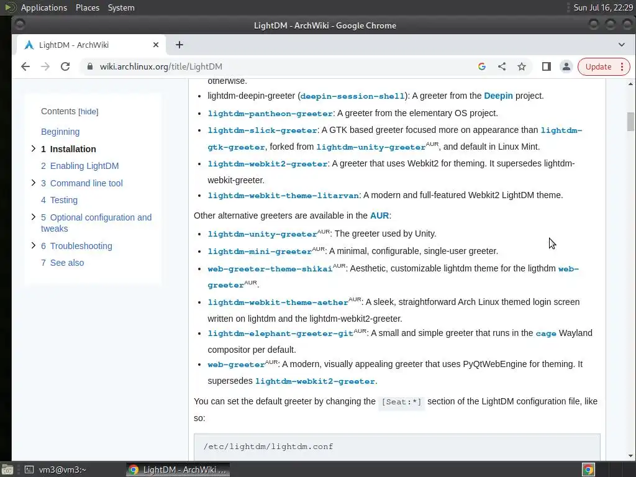This screenshot has width=636, height=477.
Task: Open the tab search dropdown
Action: (x=621, y=45)
